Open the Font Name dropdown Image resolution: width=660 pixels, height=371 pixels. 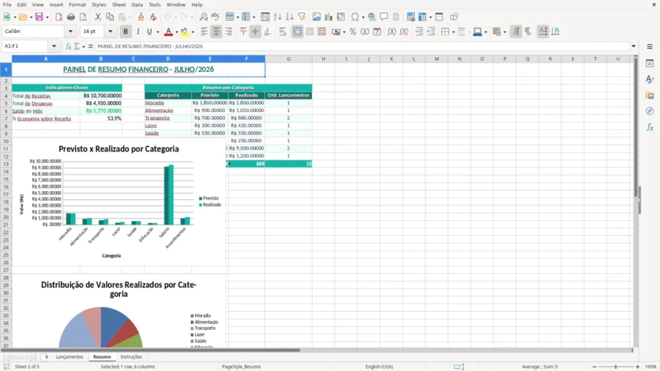[70, 32]
